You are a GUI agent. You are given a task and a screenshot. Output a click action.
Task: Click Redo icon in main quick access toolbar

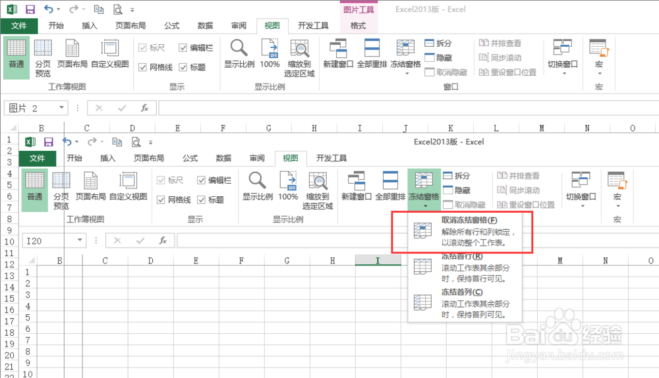(x=74, y=9)
